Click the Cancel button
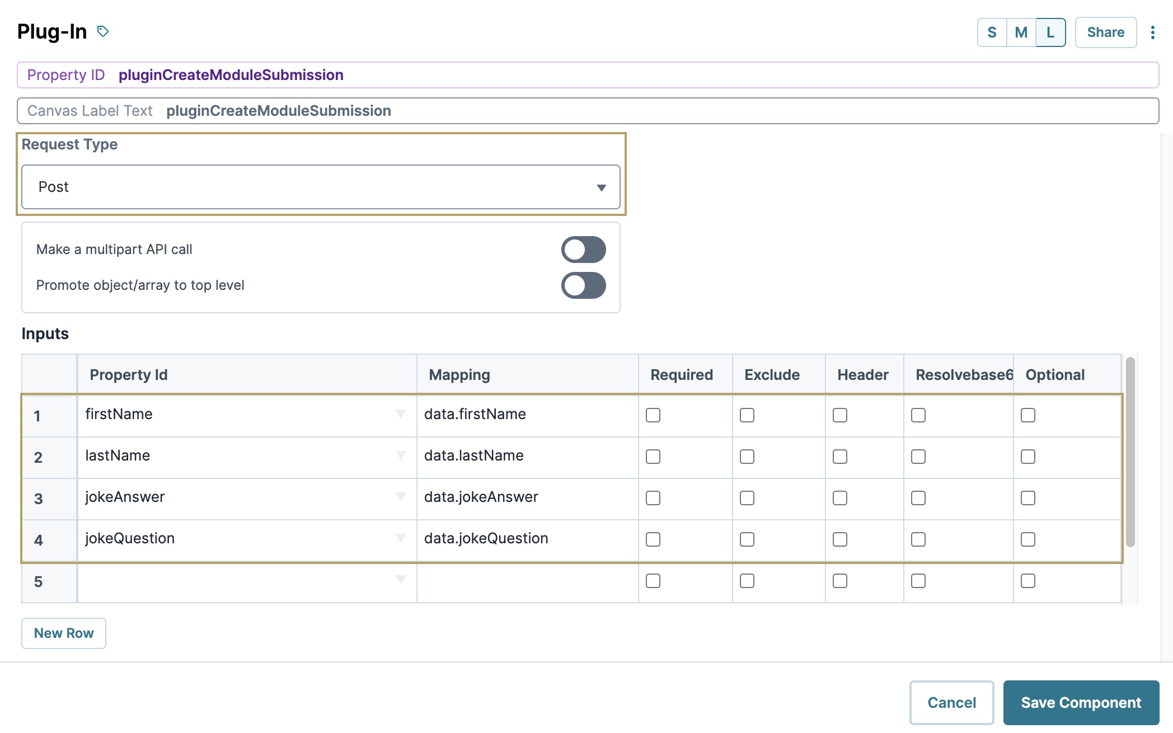1173x733 pixels. 951,703
